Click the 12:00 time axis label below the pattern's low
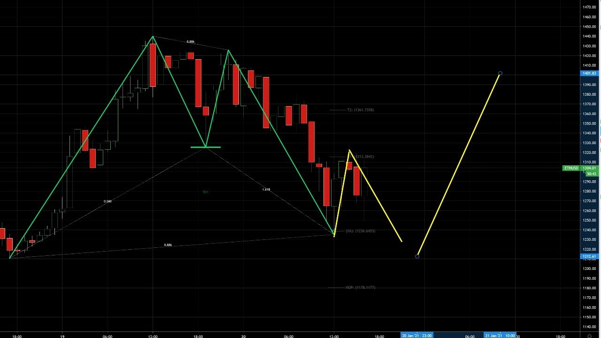 [334, 336]
